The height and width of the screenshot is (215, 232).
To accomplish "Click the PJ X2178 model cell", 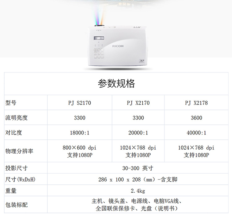I will (x=196, y=103).
